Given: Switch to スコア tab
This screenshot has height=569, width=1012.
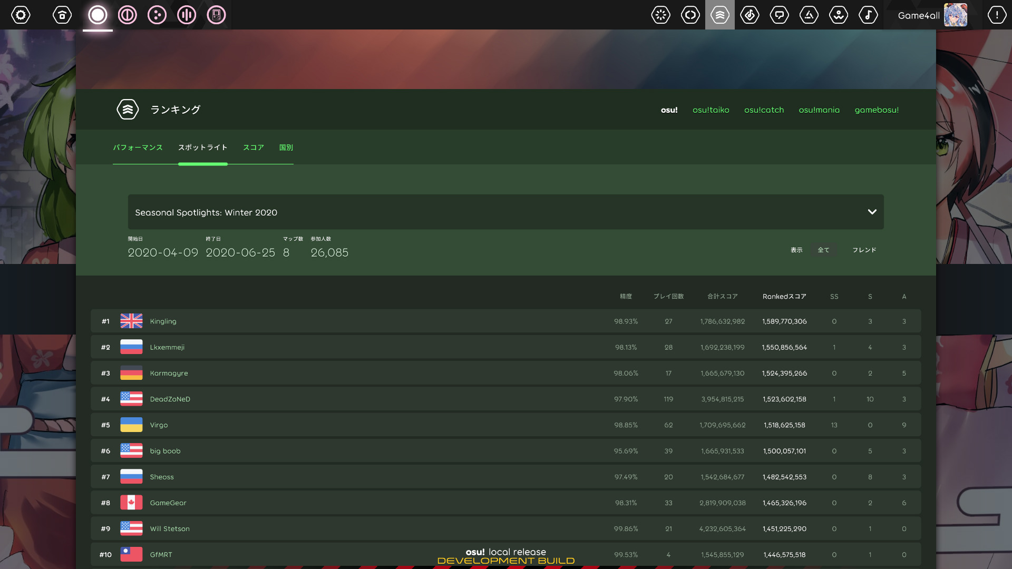Looking at the screenshot, I should coord(254,148).
